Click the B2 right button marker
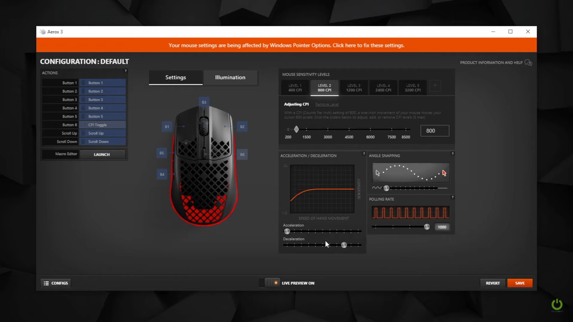This screenshot has height=322, width=573. point(242,127)
